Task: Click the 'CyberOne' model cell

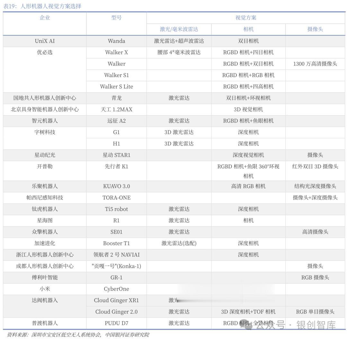Action: [116, 289]
